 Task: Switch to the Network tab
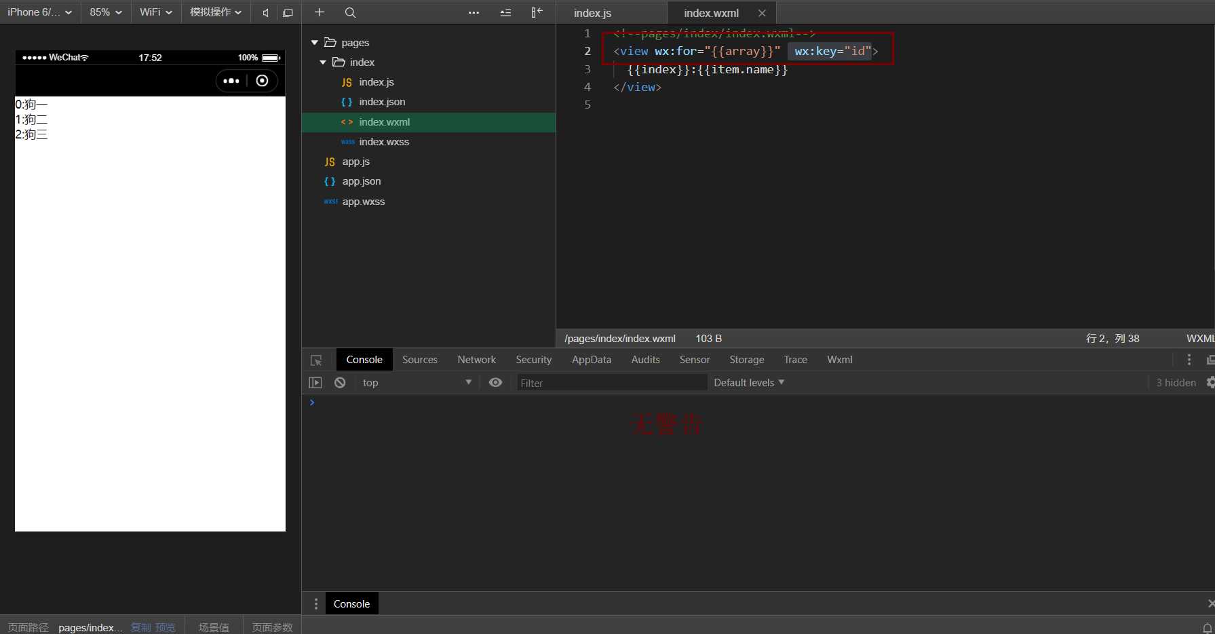[x=477, y=360]
